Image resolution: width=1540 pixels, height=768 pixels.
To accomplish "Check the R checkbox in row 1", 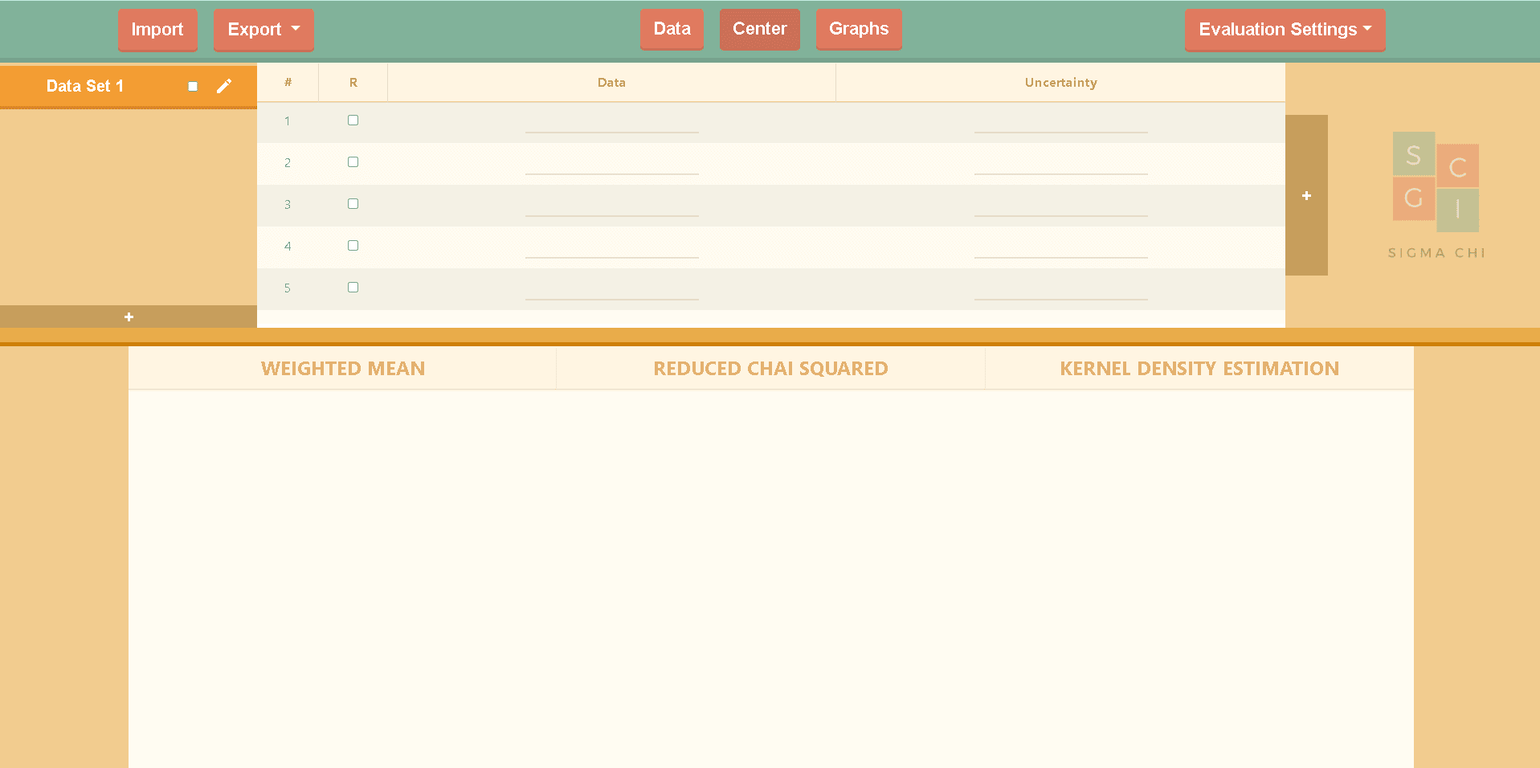I will (353, 121).
